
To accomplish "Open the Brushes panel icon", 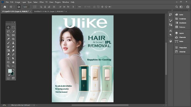I will (x=171, y=25).
